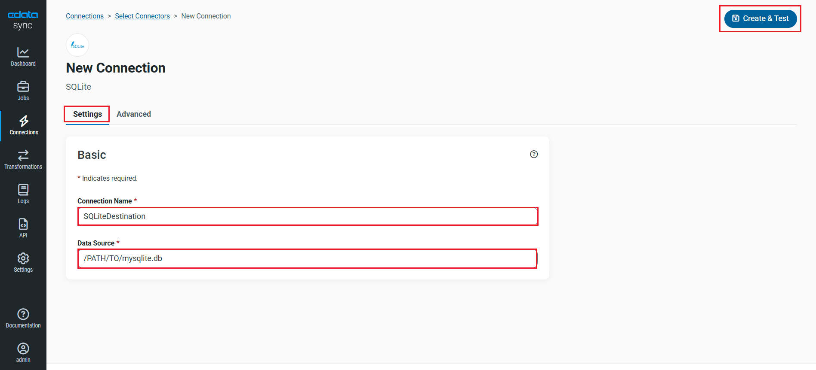Go to Jobs briefcase icon
The width and height of the screenshot is (816, 370).
coord(23,87)
